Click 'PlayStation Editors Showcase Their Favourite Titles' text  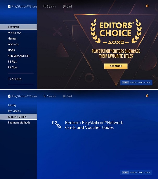click(x=116, y=54)
